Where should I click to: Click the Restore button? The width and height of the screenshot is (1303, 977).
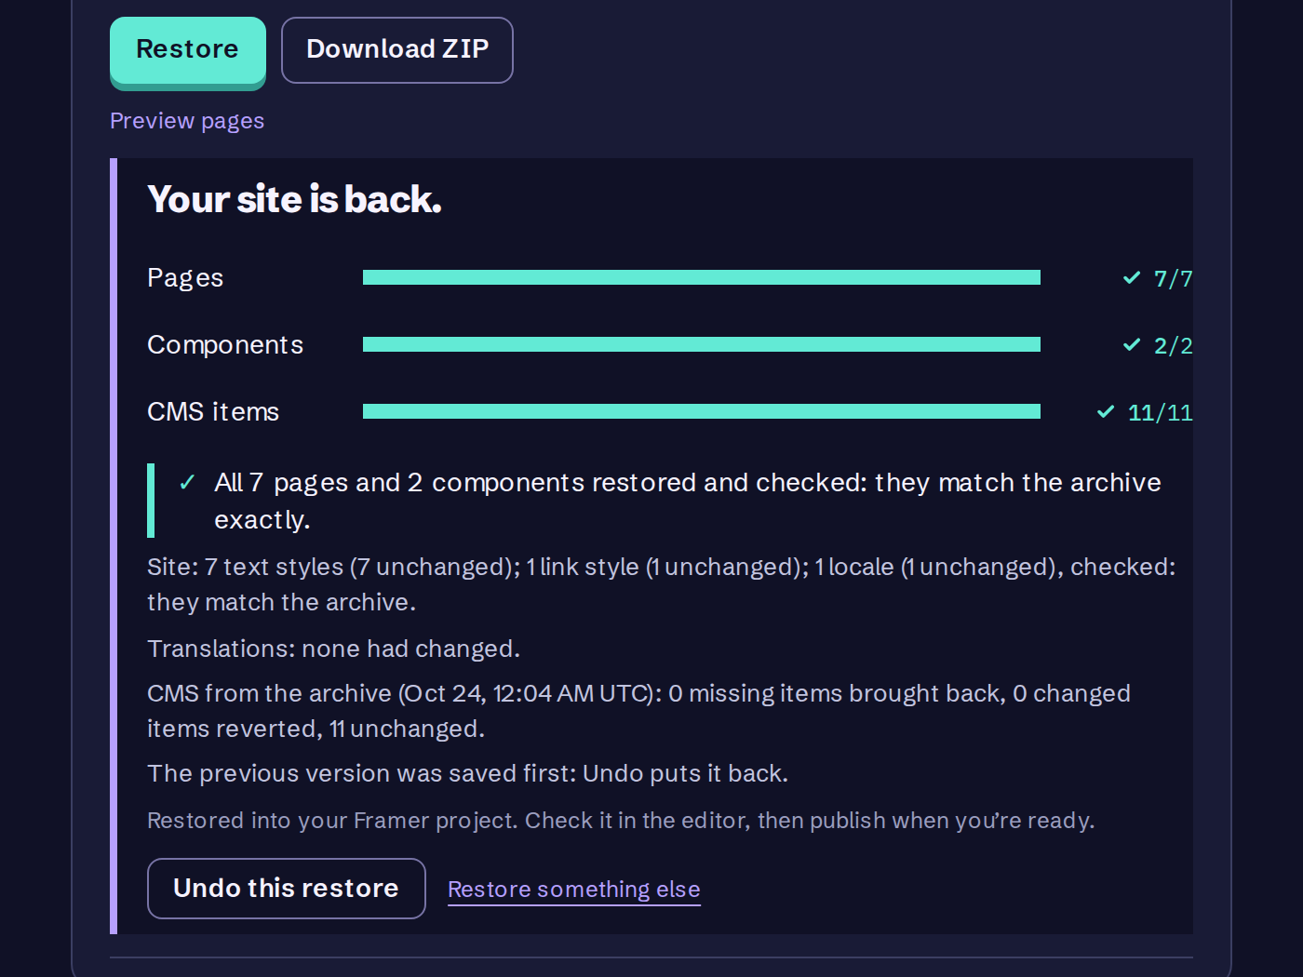(187, 51)
